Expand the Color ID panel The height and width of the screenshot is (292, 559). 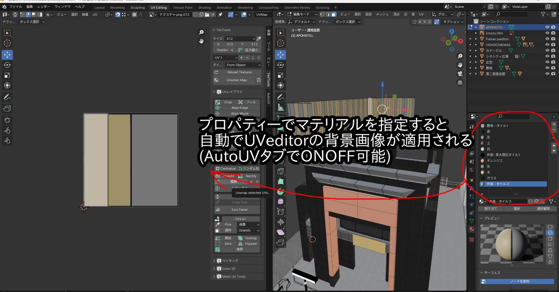238,268
